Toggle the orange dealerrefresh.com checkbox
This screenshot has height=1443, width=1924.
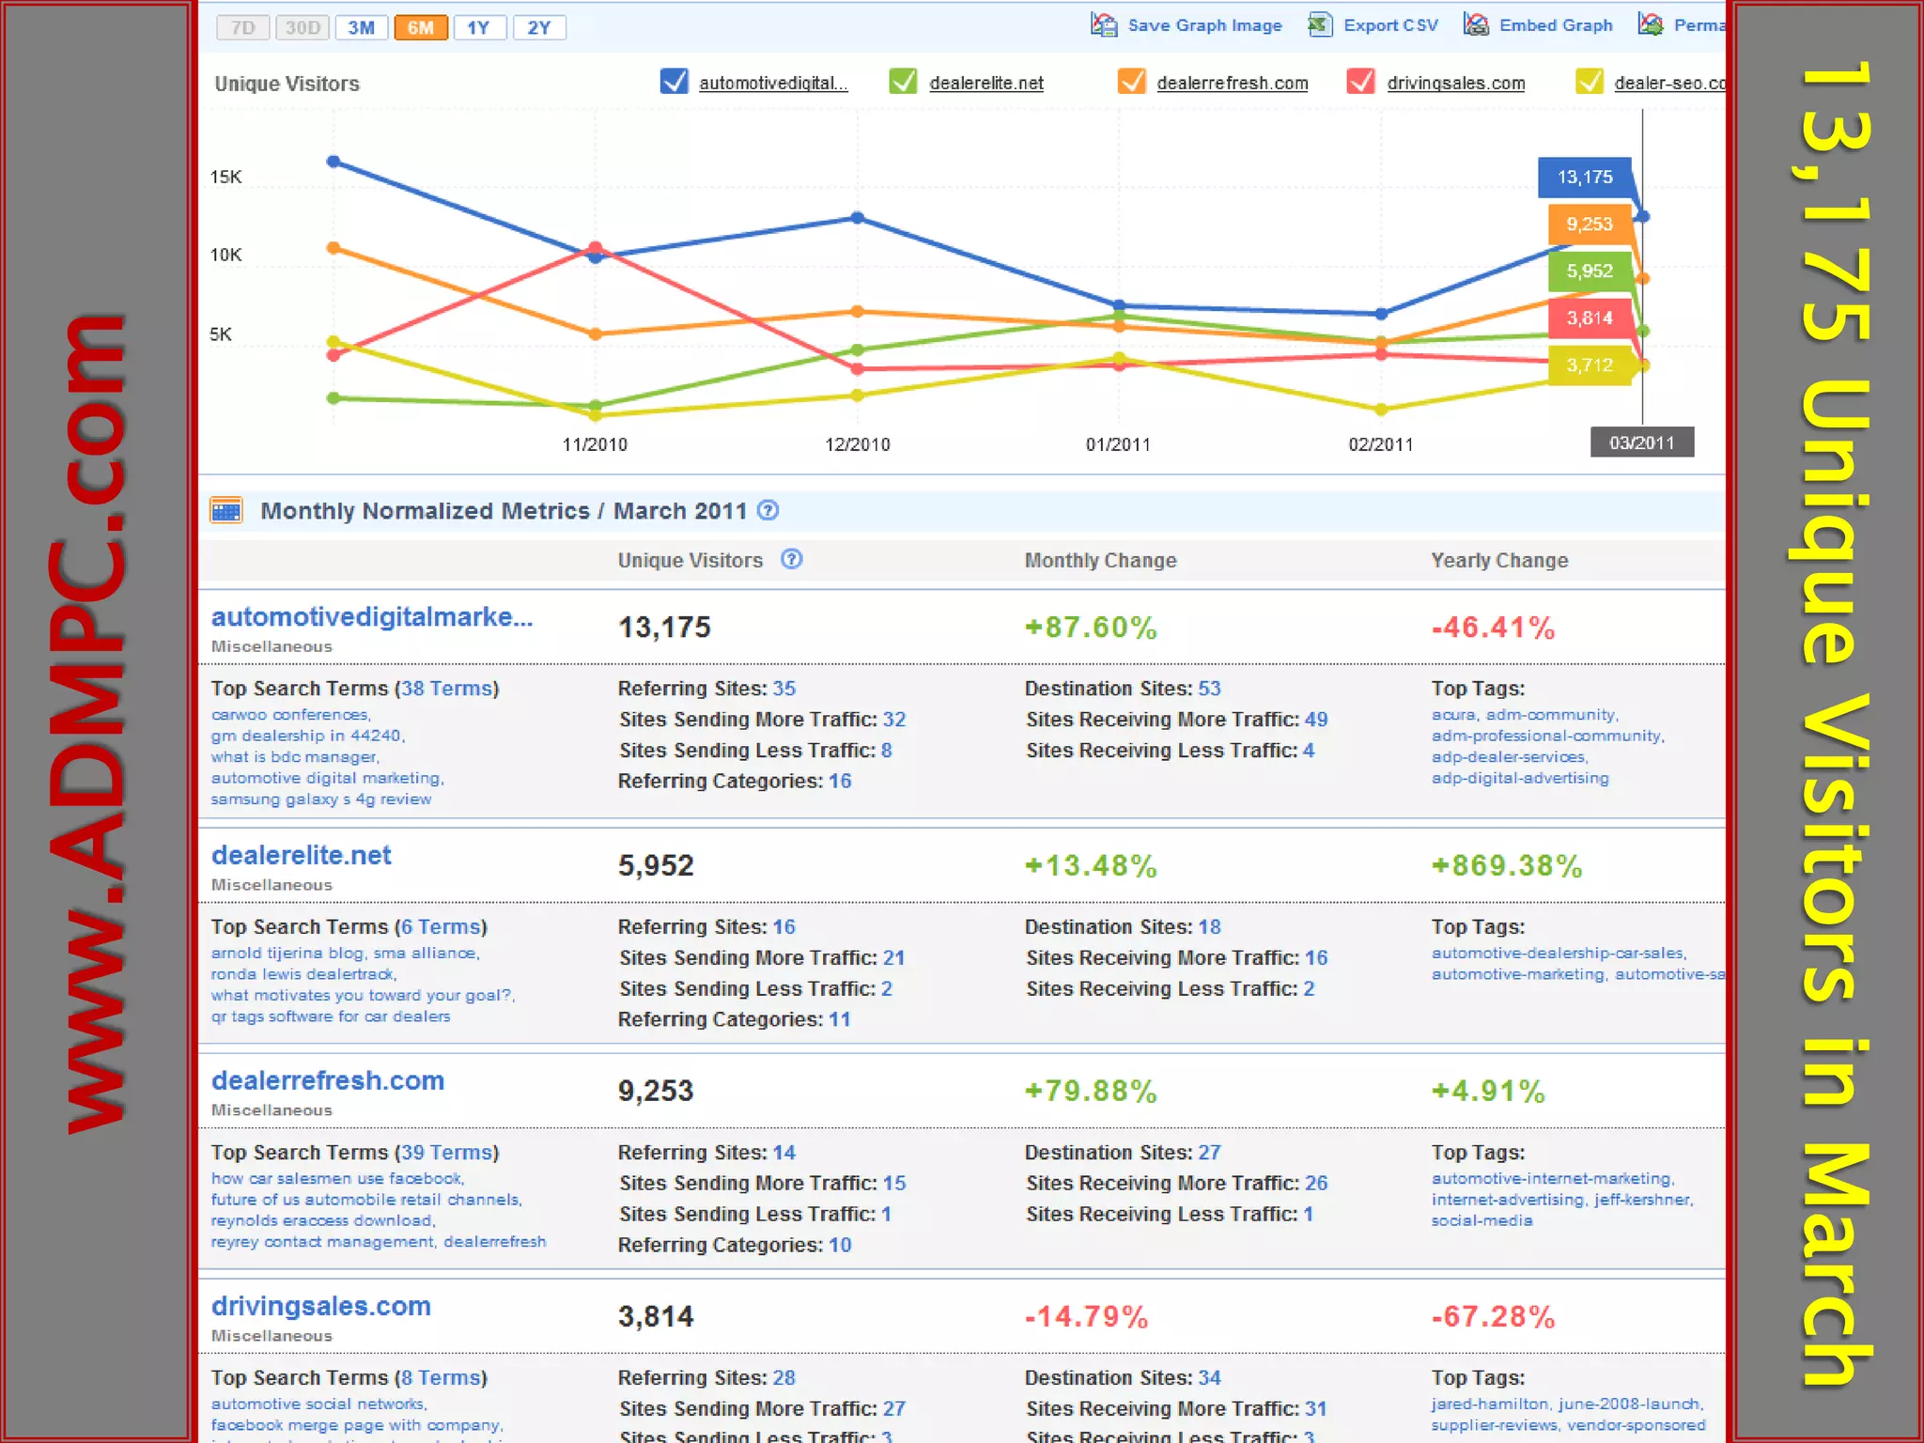pyautogui.click(x=1131, y=82)
